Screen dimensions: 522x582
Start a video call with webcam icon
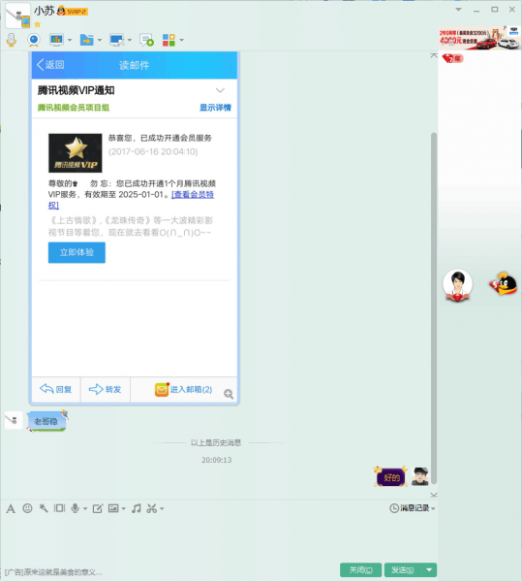34,40
